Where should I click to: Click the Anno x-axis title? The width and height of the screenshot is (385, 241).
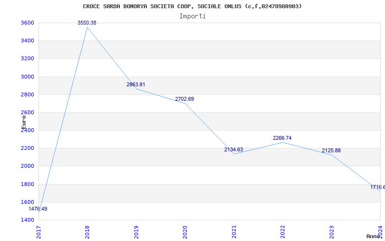[373, 236]
